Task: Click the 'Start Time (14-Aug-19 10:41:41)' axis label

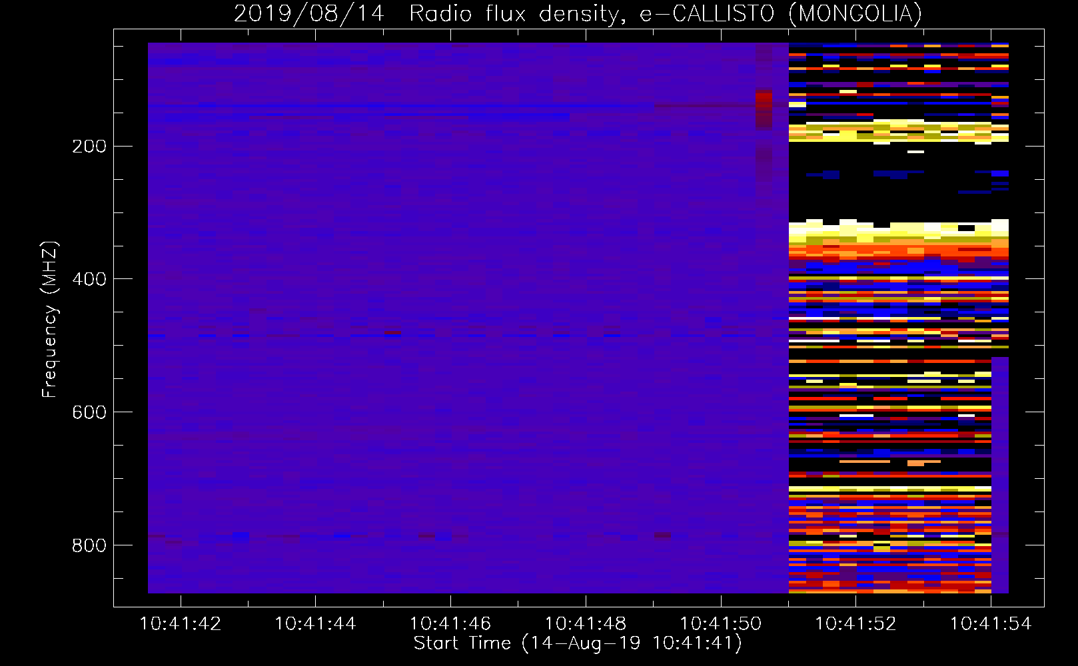Action: pyautogui.click(x=578, y=643)
